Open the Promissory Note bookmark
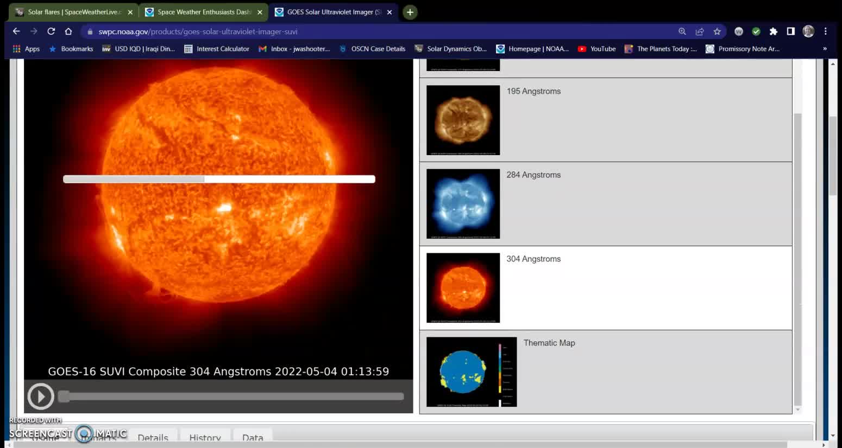 (x=743, y=49)
